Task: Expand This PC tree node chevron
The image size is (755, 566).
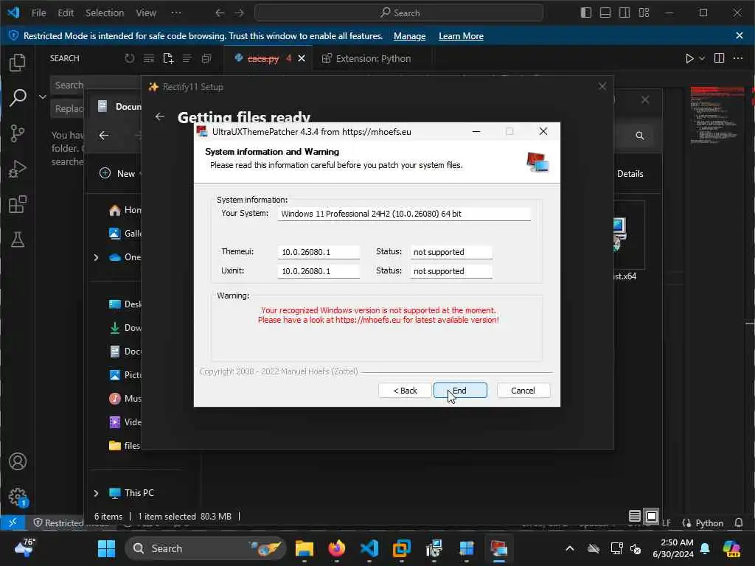Action: coord(96,493)
